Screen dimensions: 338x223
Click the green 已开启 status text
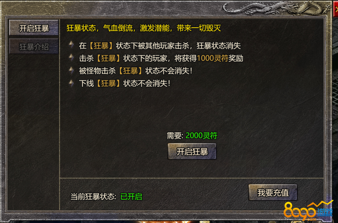(131, 197)
